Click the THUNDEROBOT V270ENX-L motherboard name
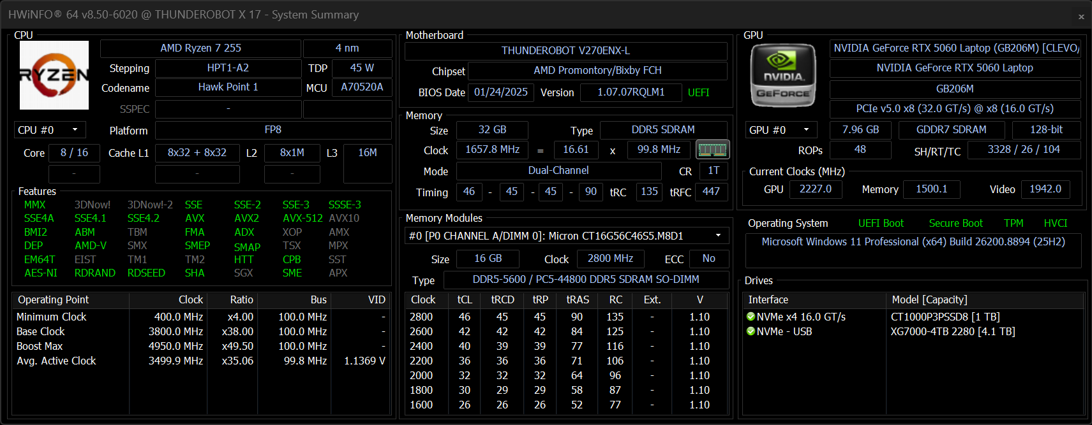The image size is (1092, 425). (565, 51)
